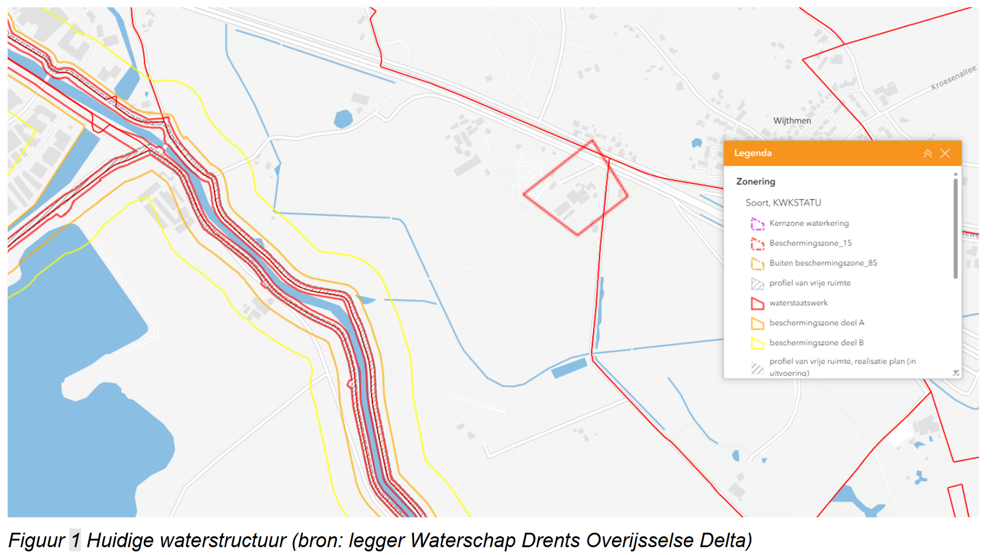Click the 'waterstaatswerk' legend label
This screenshot has height=555, width=996.
click(x=798, y=303)
